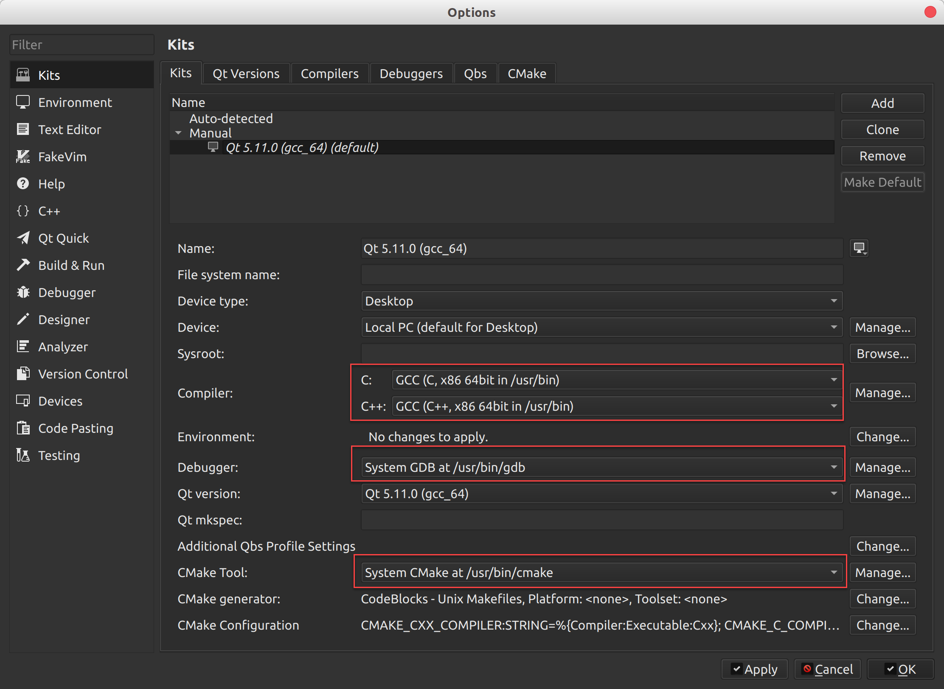Open the Debugger bug icon
This screenshot has height=689, width=944.
(23, 292)
